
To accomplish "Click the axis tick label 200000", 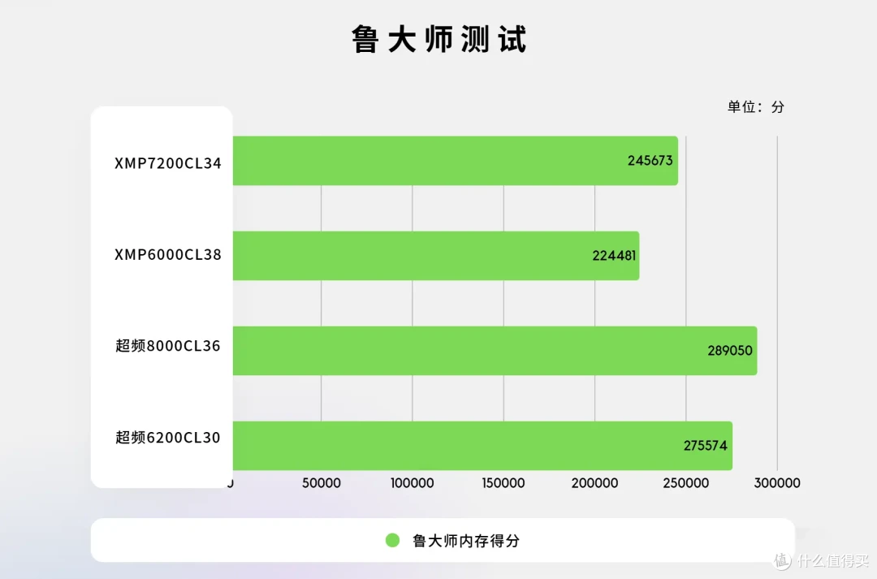I will [594, 483].
